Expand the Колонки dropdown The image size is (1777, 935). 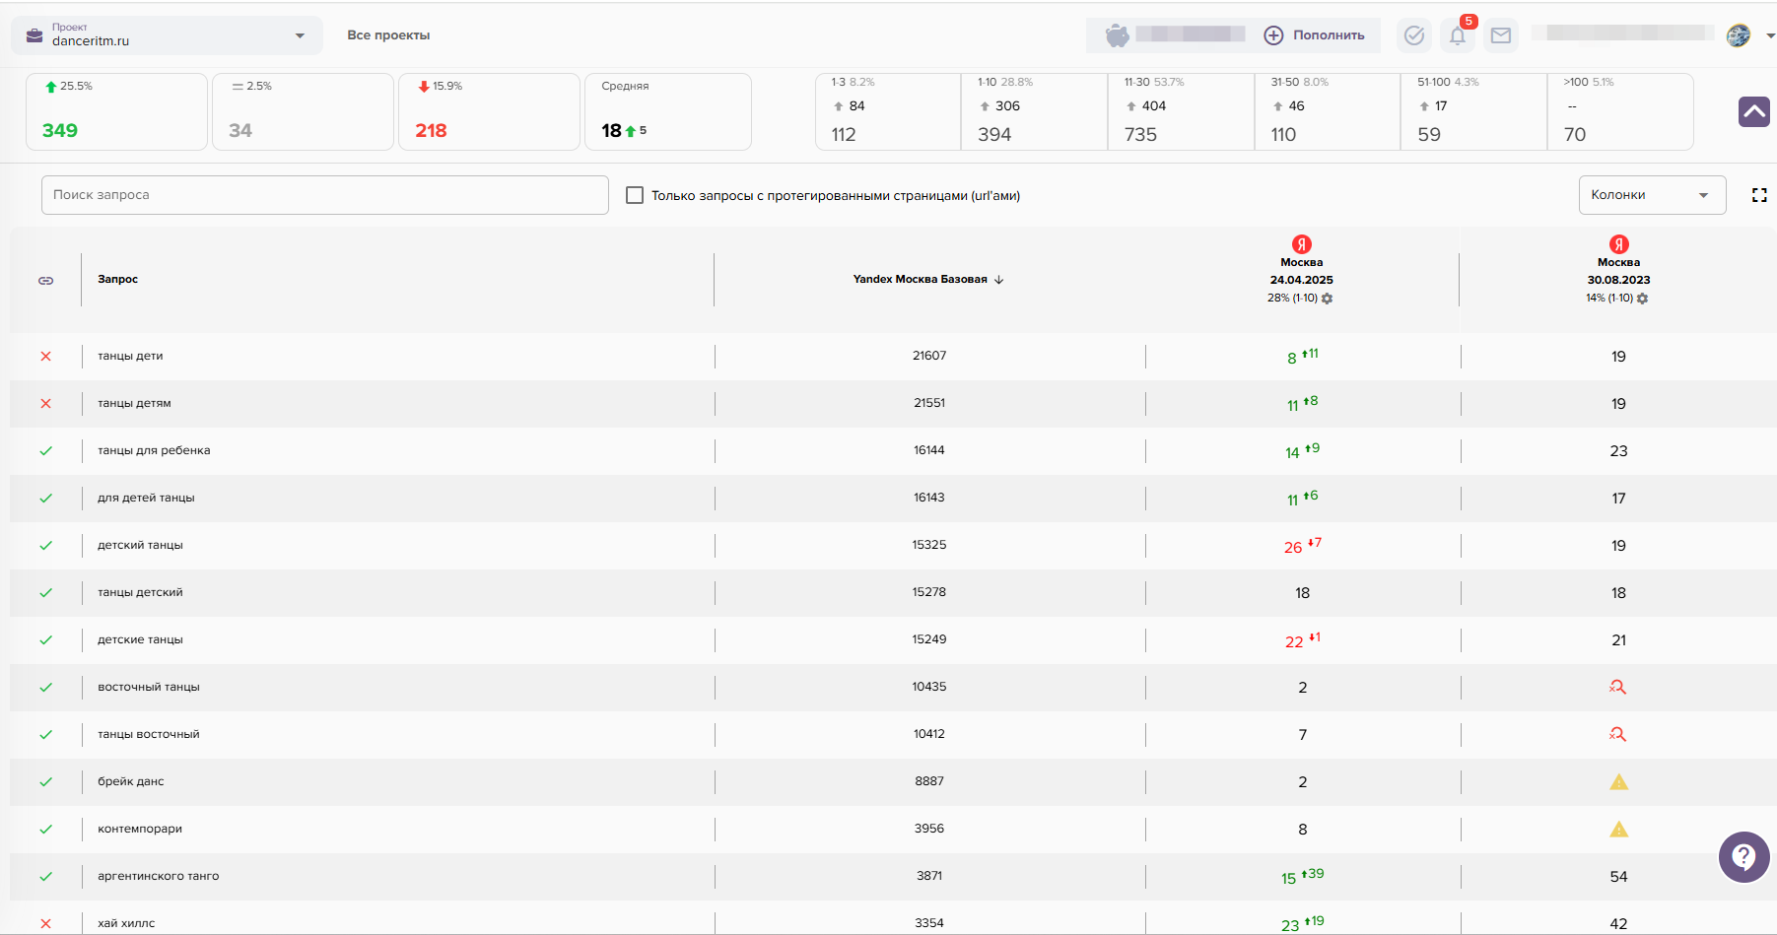pyautogui.click(x=1652, y=195)
